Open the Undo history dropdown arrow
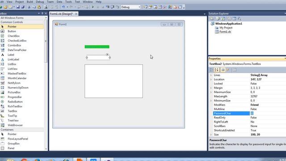The height and width of the screenshot is (161, 286). tap(67, 7)
